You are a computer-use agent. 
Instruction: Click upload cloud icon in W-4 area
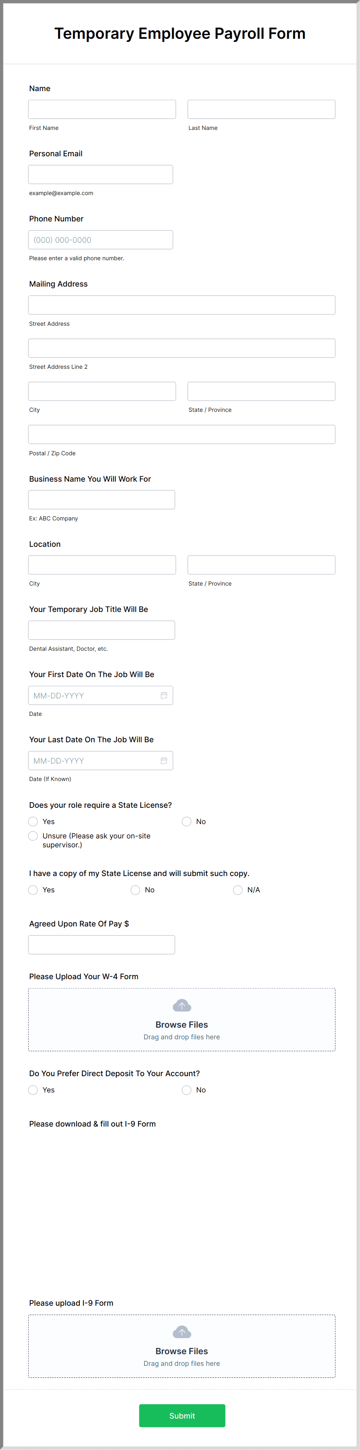click(x=182, y=1005)
